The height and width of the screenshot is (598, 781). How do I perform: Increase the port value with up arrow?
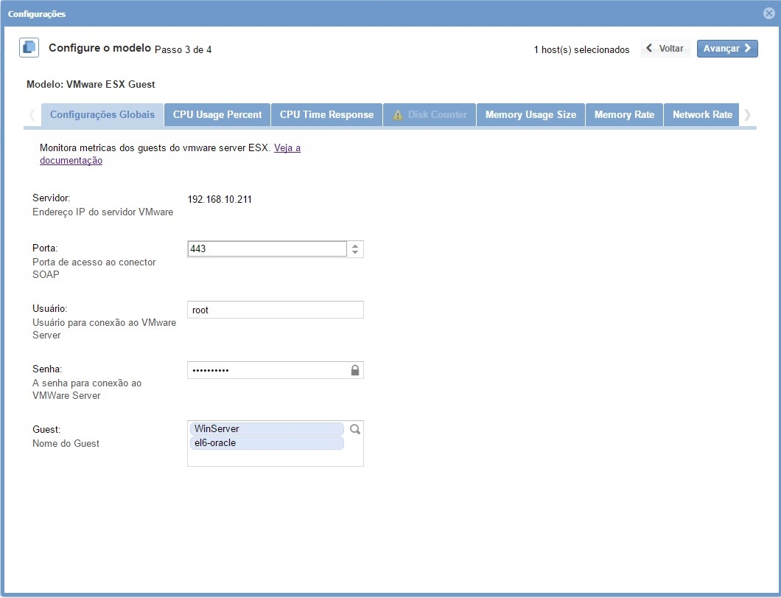tap(355, 246)
